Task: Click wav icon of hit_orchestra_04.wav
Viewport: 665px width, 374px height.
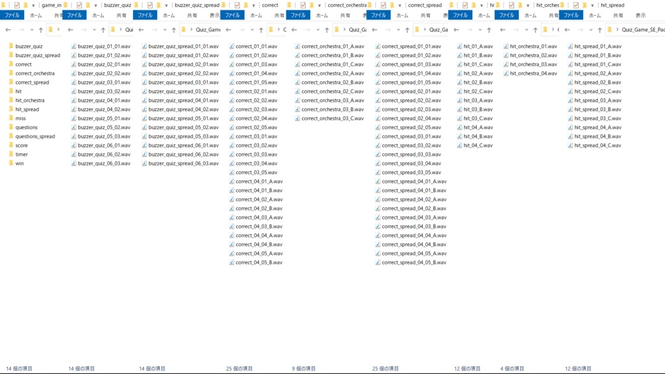Action: tap(506, 73)
